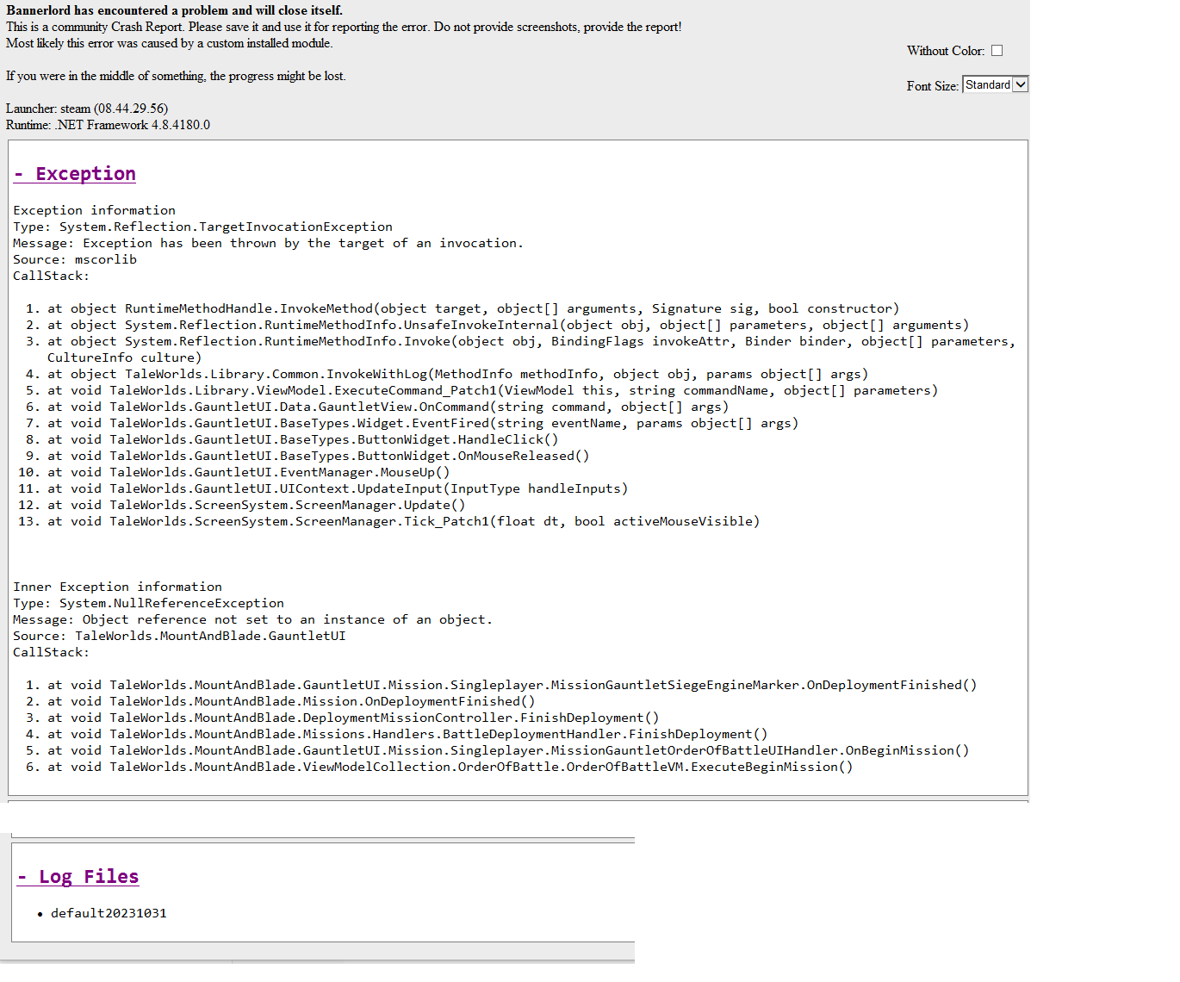
Task: Select the ScreenManager.Update stack line
Action: pyautogui.click(x=256, y=505)
